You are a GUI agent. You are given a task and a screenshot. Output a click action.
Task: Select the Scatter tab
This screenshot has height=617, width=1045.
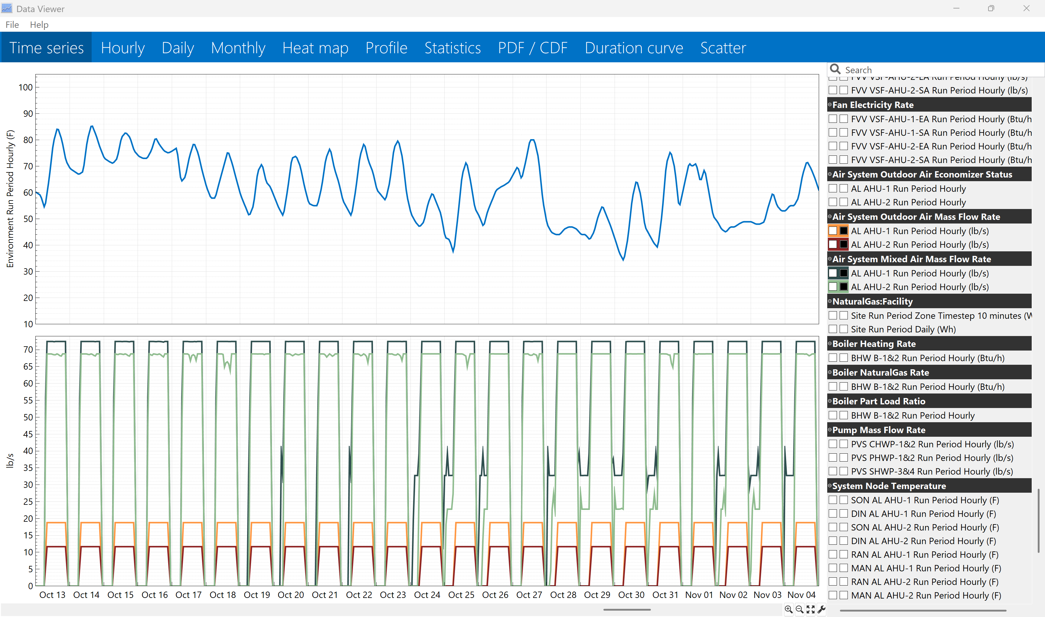tap(723, 47)
